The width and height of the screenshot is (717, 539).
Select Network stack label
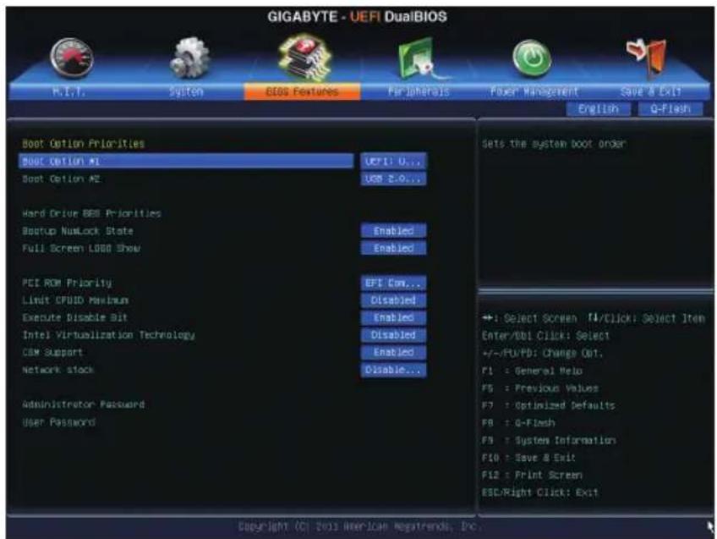coord(58,370)
